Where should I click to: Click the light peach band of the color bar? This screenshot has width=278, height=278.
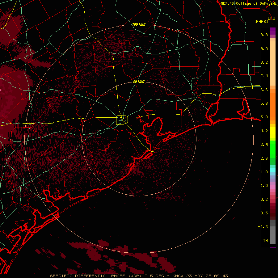point(273,63)
